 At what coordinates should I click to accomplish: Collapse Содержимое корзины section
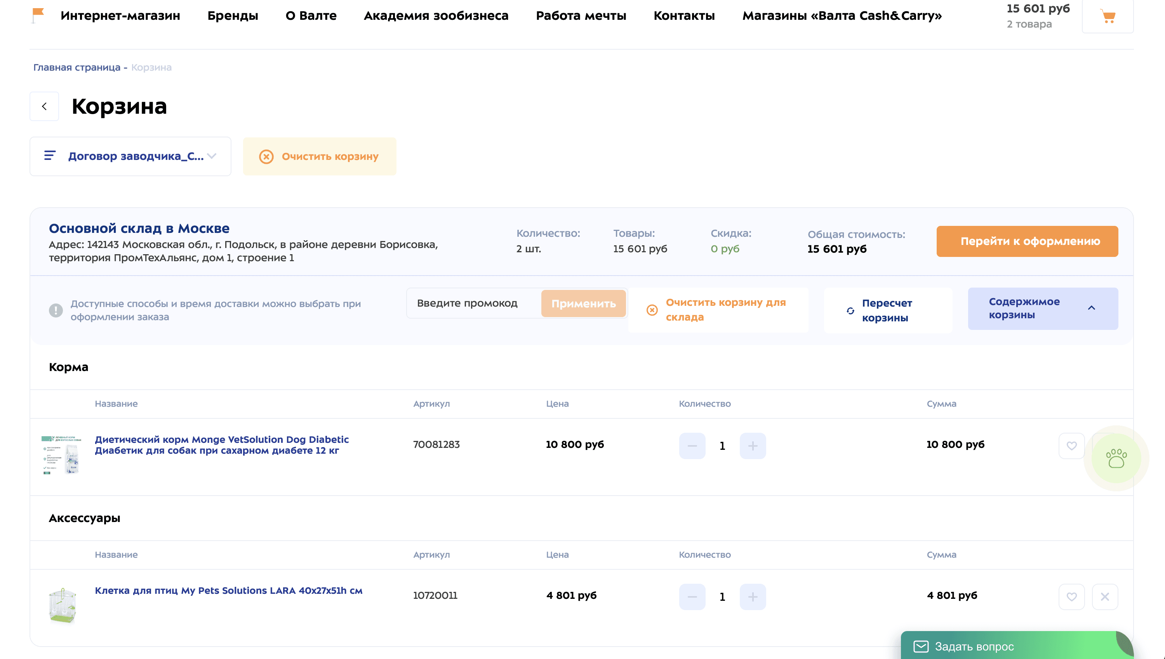1043,308
